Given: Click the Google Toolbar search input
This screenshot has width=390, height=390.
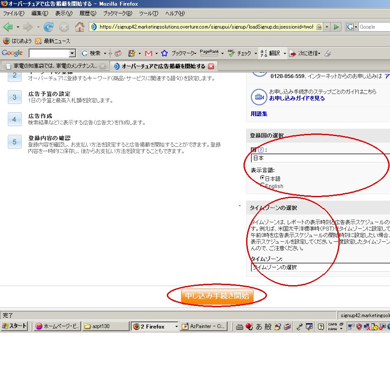Looking at the screenshot, I should pyautogui.click(x=49, y=53).
